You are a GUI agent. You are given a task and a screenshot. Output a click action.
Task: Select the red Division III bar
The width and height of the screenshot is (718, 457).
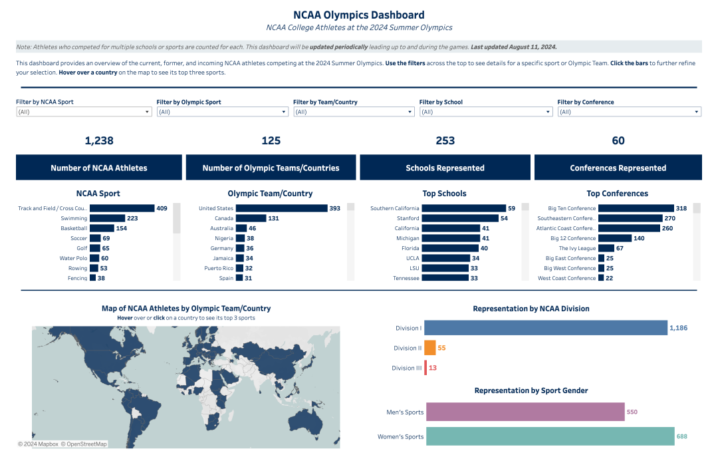tap(426, 368)
